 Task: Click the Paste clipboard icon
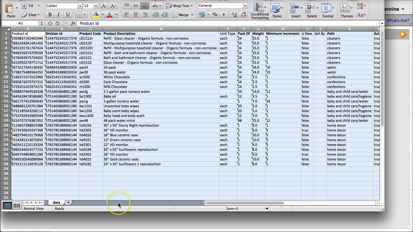(10, 8)
